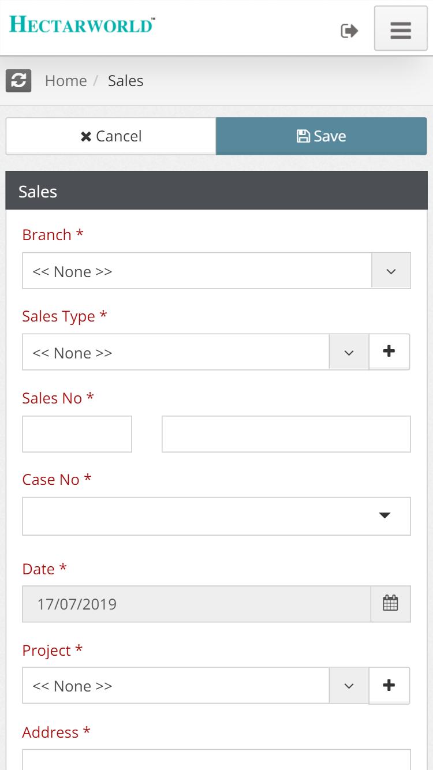Click the Hectarworld logo
The width and height of the screenshot is (433, 770).
(82, 25)
